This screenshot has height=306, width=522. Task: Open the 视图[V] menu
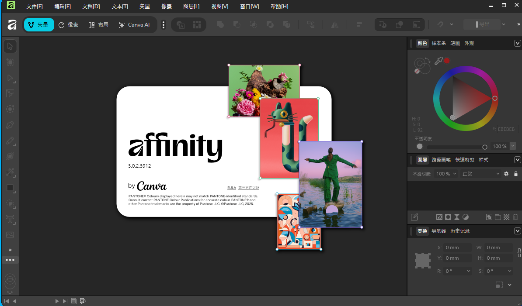coord(220,6)
